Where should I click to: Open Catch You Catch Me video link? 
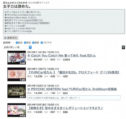point(61,56)
